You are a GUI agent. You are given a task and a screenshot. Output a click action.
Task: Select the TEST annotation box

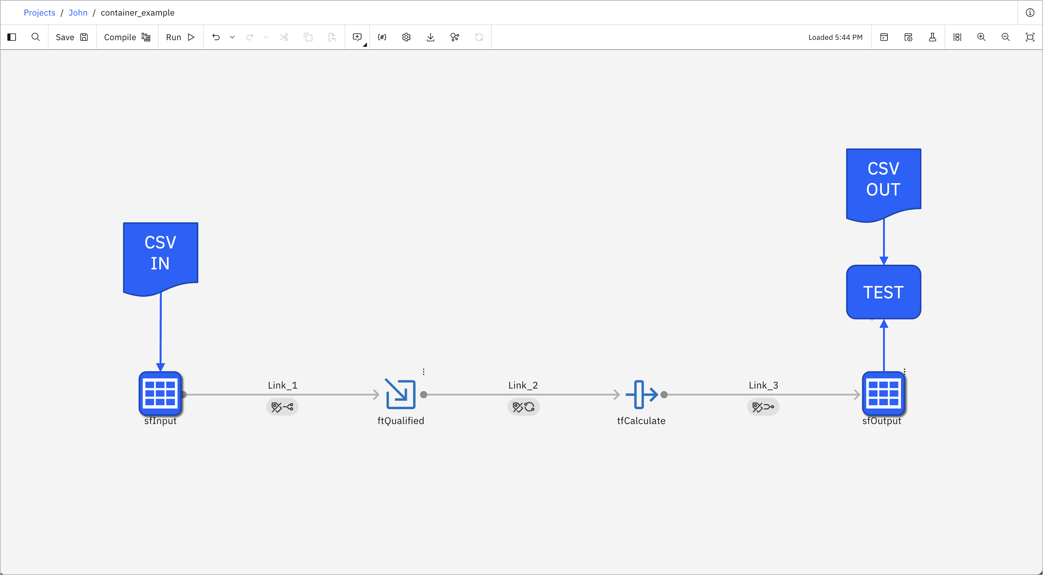coord(883,292)
